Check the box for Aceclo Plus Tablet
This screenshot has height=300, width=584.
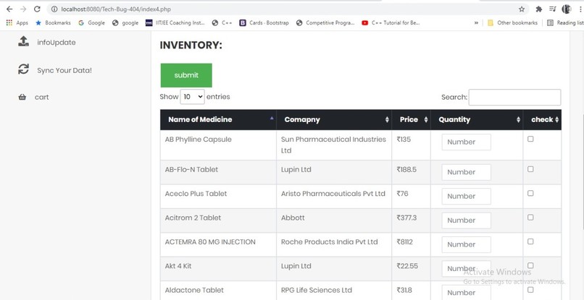tap(530, 193)
